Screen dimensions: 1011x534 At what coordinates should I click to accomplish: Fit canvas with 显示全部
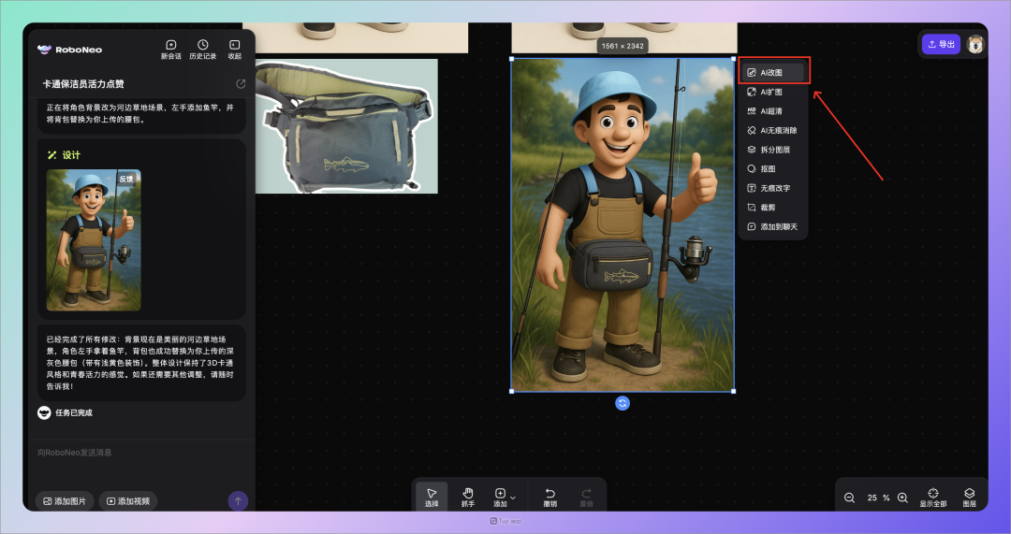pyautogui.click(x=933, y=497)
